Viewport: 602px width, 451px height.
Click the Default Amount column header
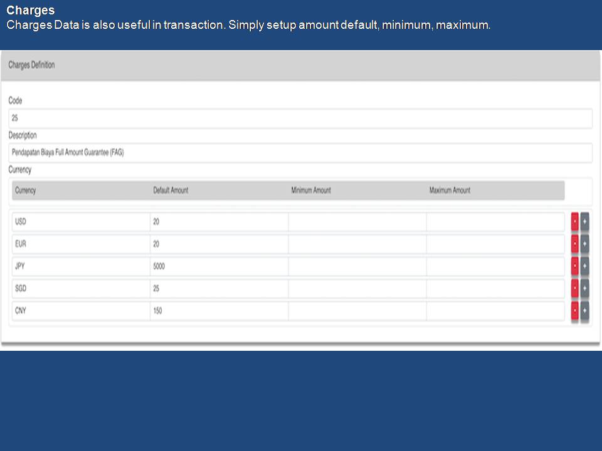pos(171,190)
